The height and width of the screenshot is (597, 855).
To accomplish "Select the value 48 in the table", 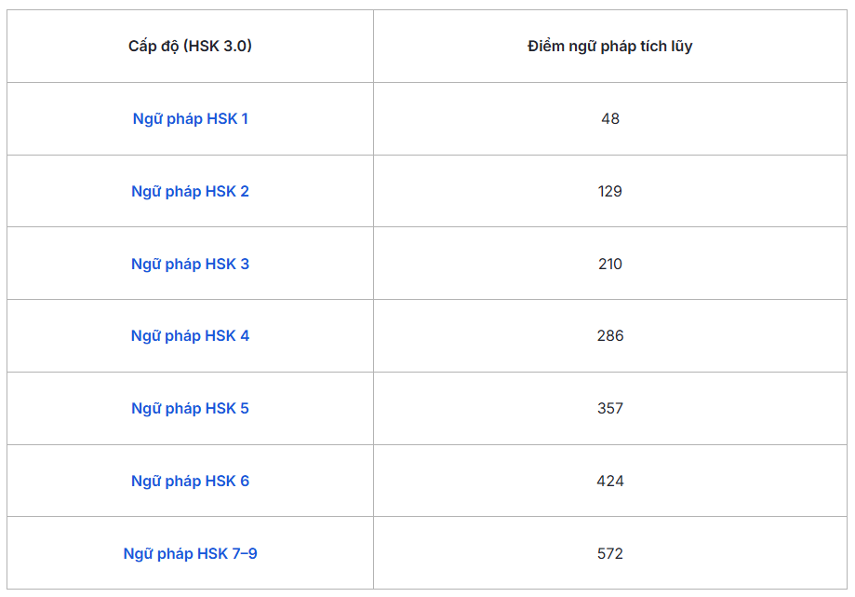I will (609, 119).
